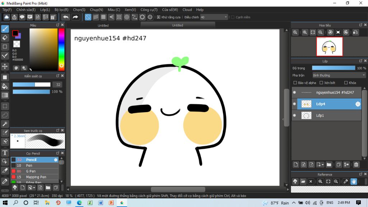Open the Điều chỉnh value dropdown
This screenshot has height=207, width=368.
tap(226, 17)
